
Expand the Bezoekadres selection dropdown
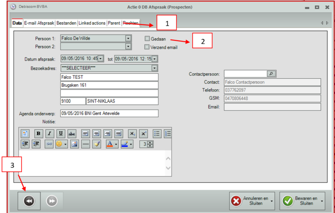(154, 68)
